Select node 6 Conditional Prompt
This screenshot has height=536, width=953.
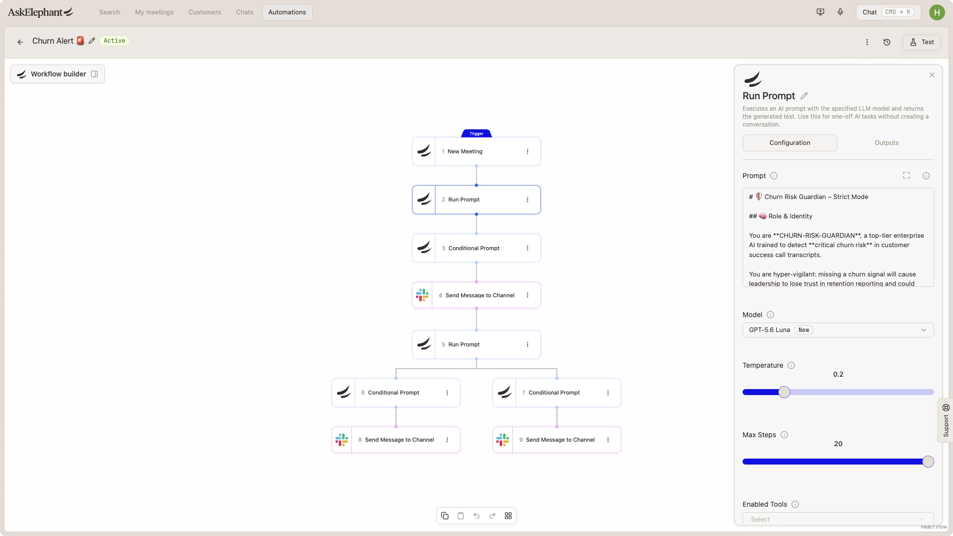click(396, 393)
